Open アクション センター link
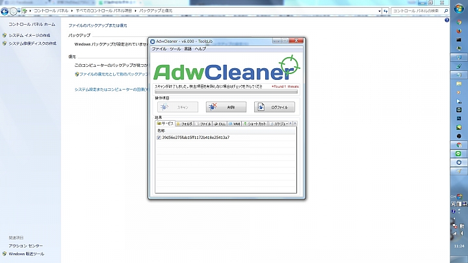This screenshot has width=468, height=263. [25, 245]
